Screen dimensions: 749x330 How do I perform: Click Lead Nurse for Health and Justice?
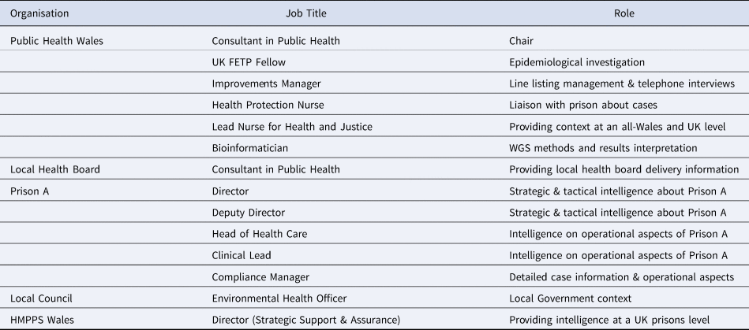[x=293, y=126]
